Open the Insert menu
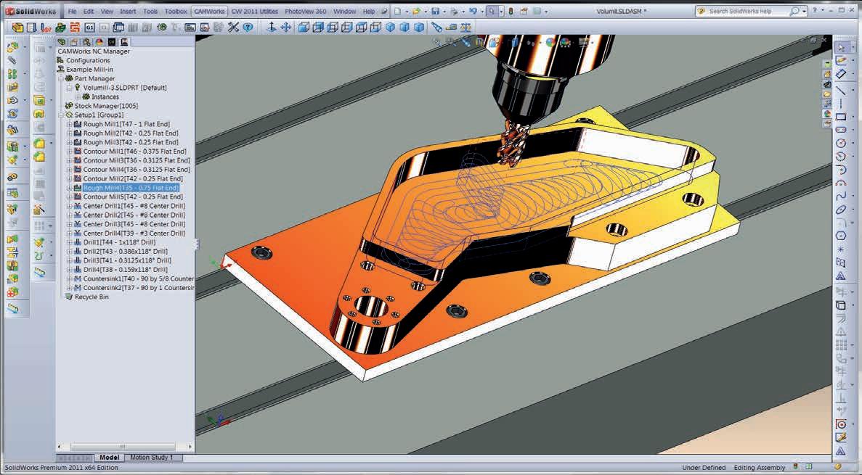The image size is (862, 475). tap(128, 11)
